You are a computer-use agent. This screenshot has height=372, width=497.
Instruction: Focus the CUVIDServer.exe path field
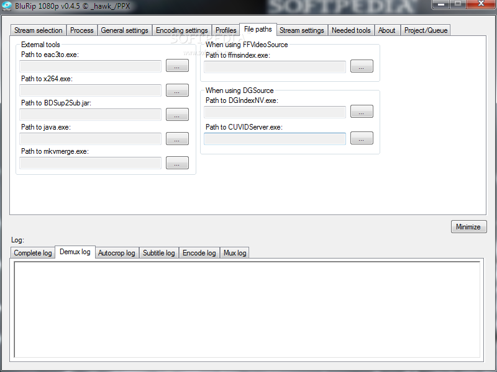pos(275,139)
